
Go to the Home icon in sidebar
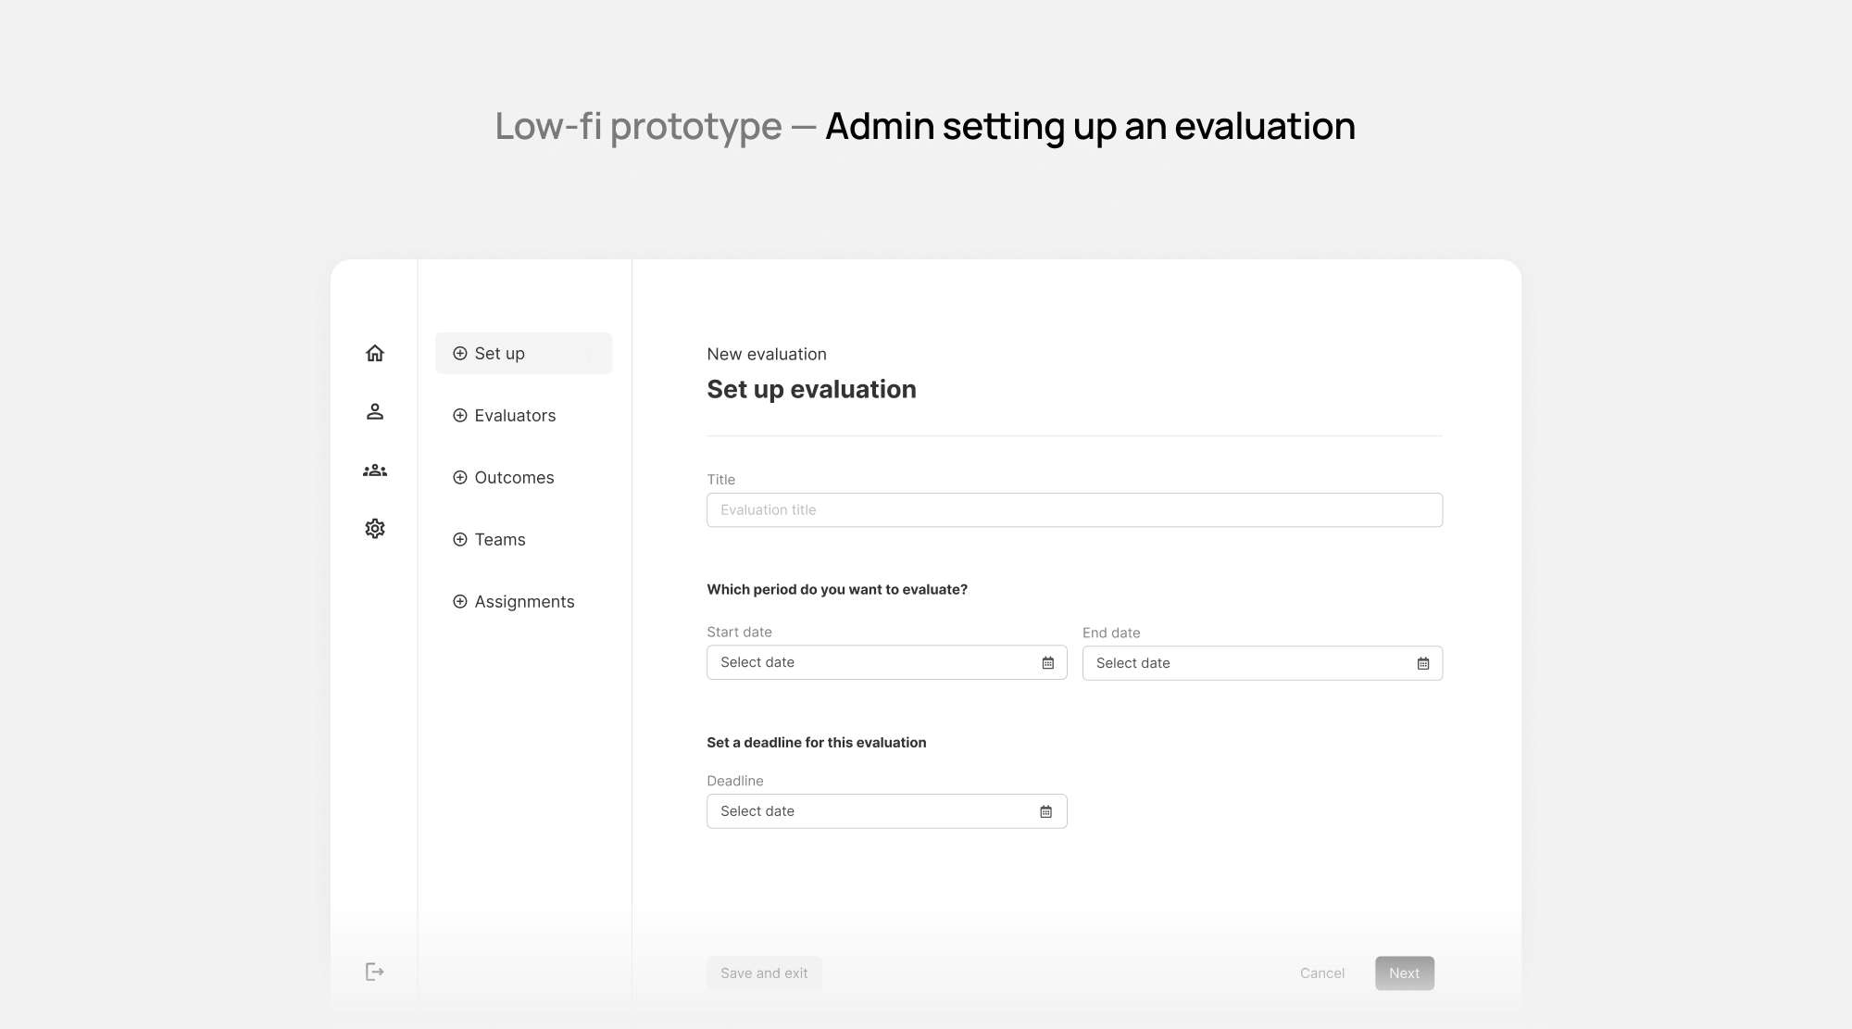[375, 353]
